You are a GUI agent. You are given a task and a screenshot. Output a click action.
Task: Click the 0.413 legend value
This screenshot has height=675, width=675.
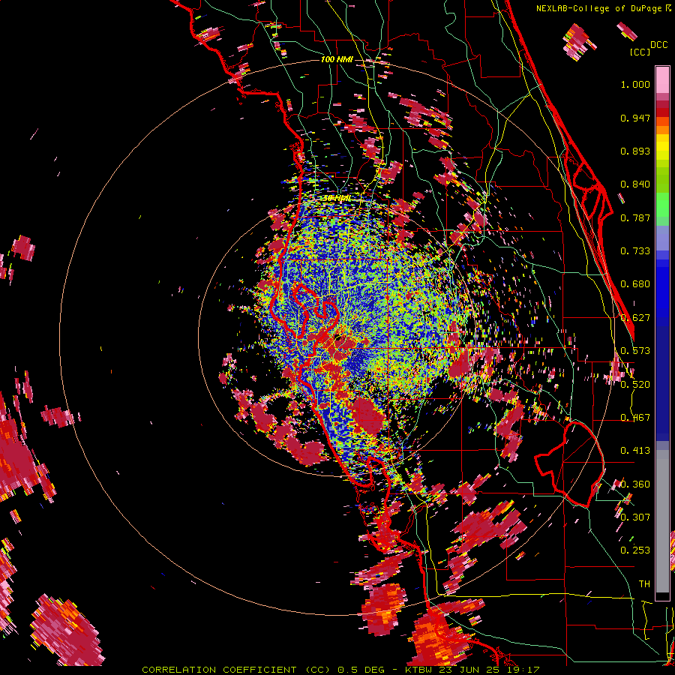635,451
